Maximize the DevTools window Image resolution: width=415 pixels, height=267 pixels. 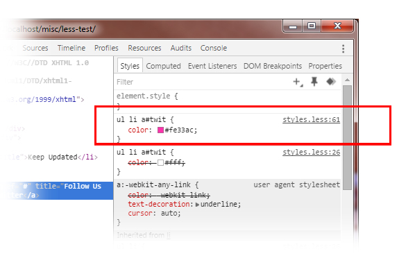[x=311, y=26]
